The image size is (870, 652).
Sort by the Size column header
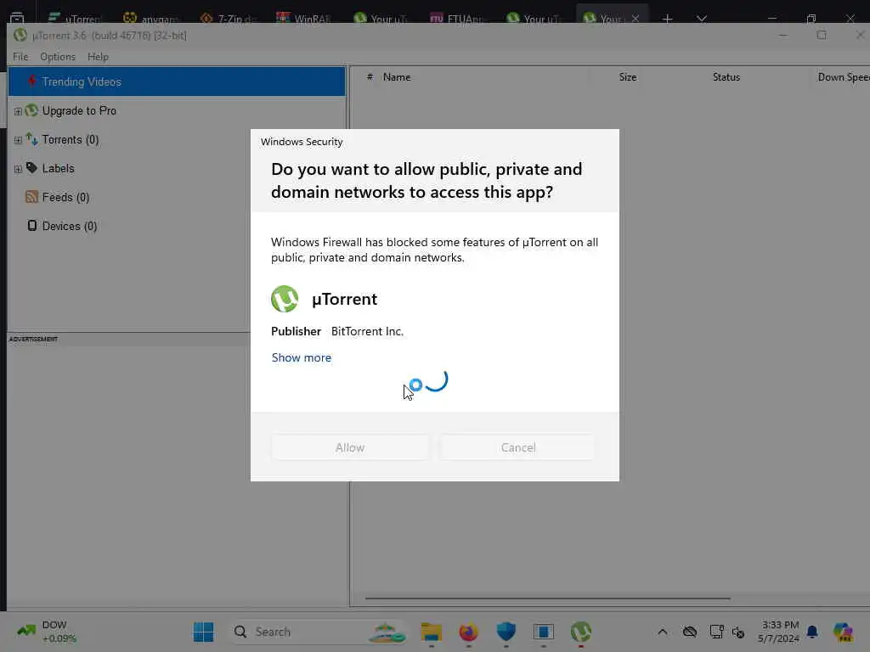[x=628, y=77]
